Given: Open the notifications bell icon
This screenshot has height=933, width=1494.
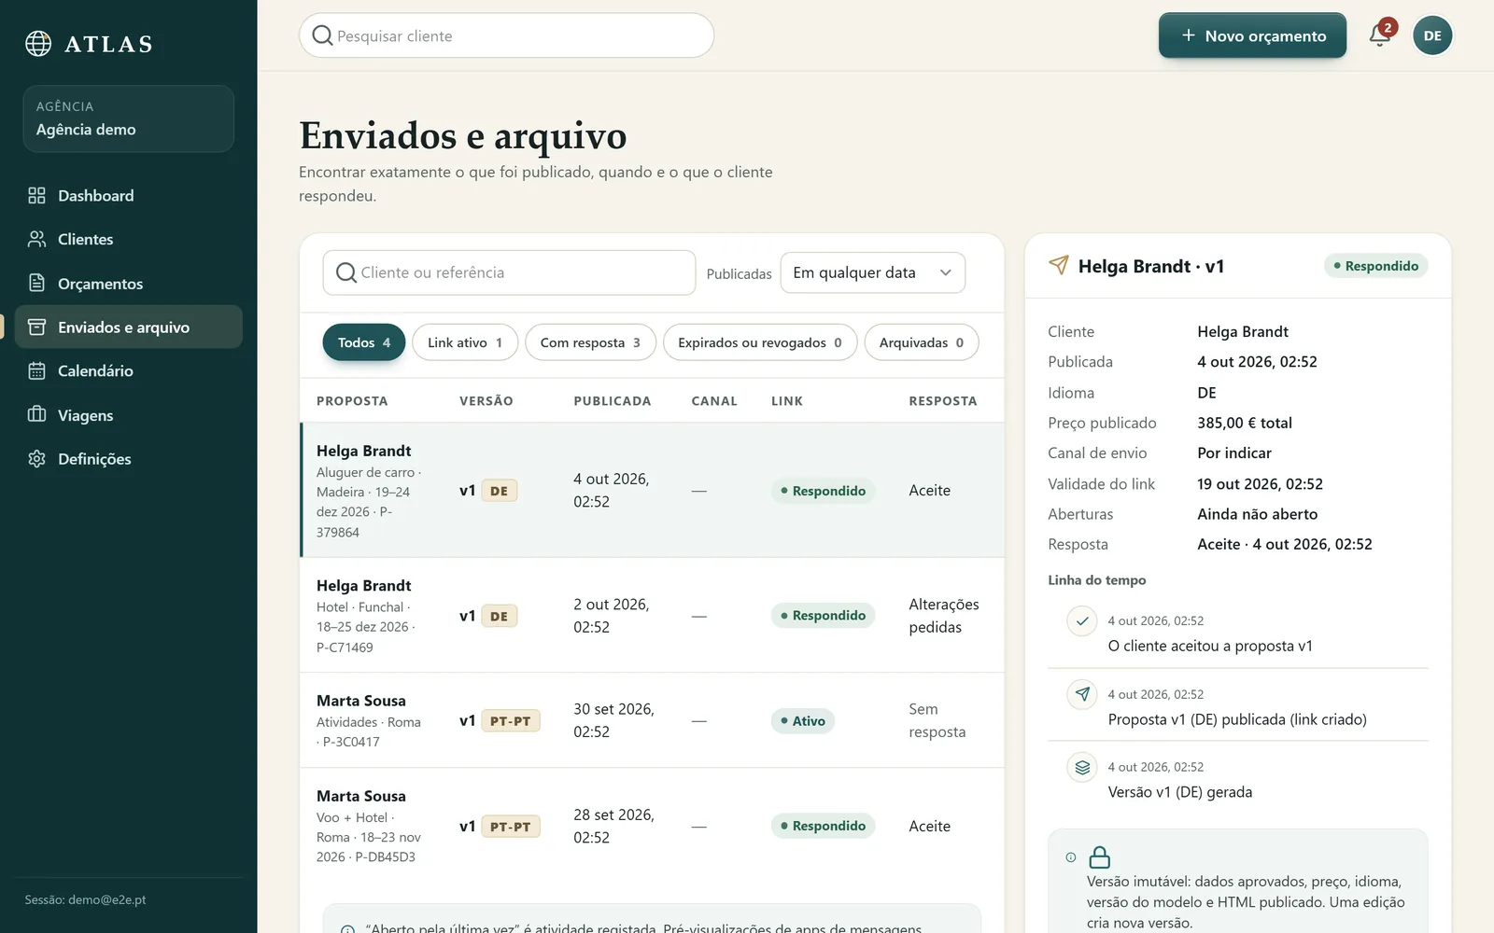Looking at the screenshot, I should pos(1379,35).
